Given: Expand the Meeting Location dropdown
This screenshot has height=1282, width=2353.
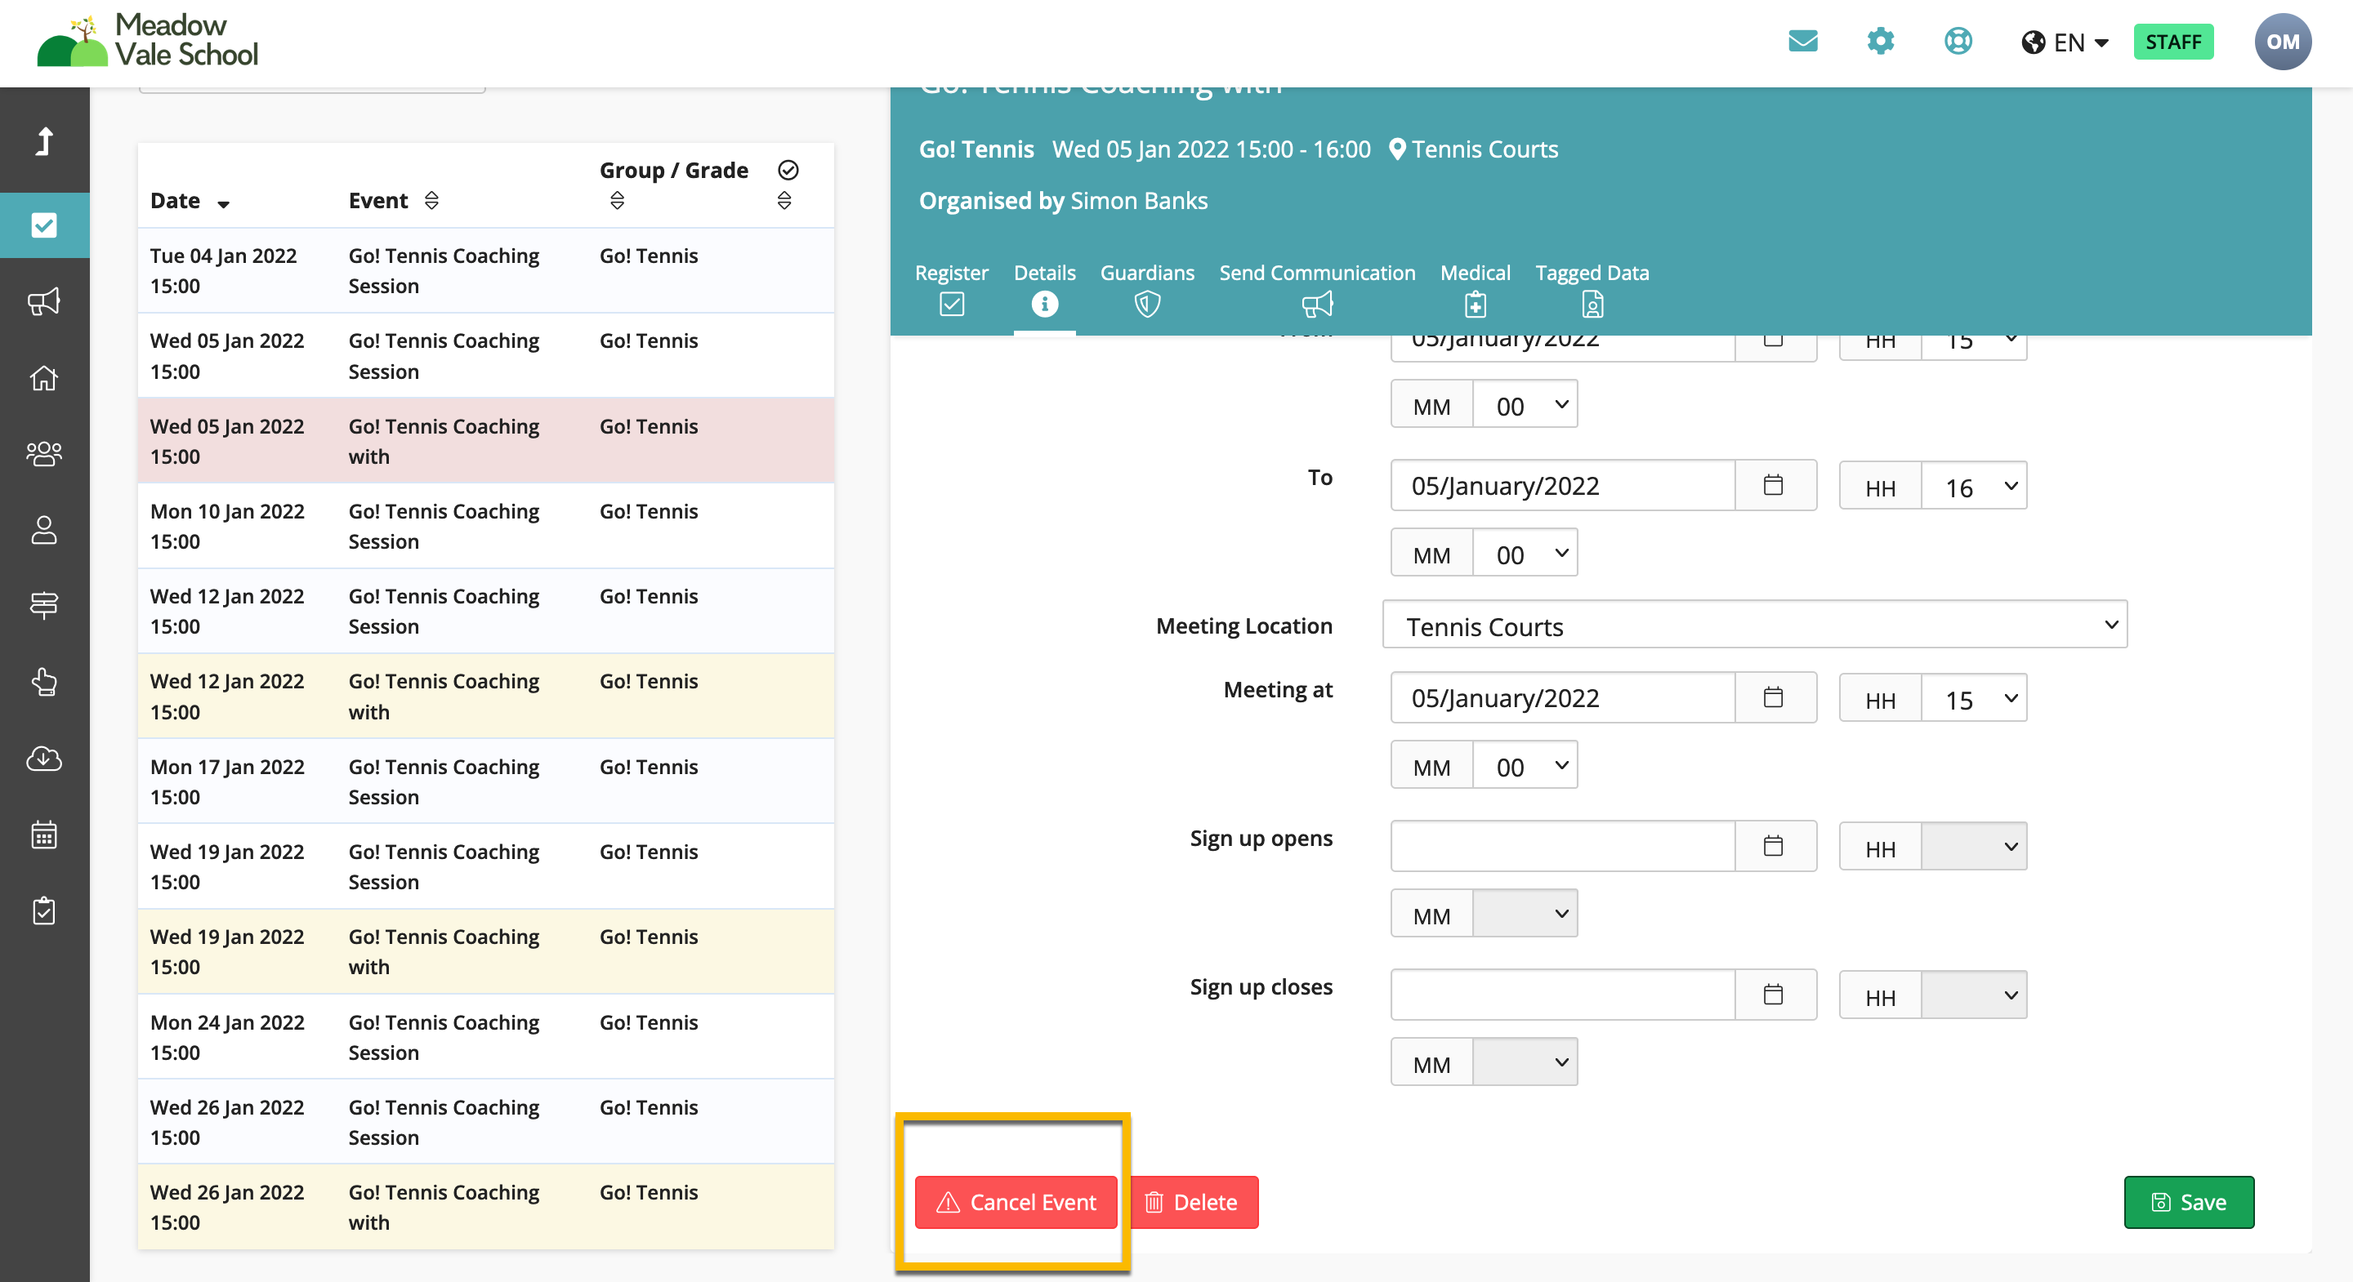Looking at the screenshot, I should point(1754,625).
